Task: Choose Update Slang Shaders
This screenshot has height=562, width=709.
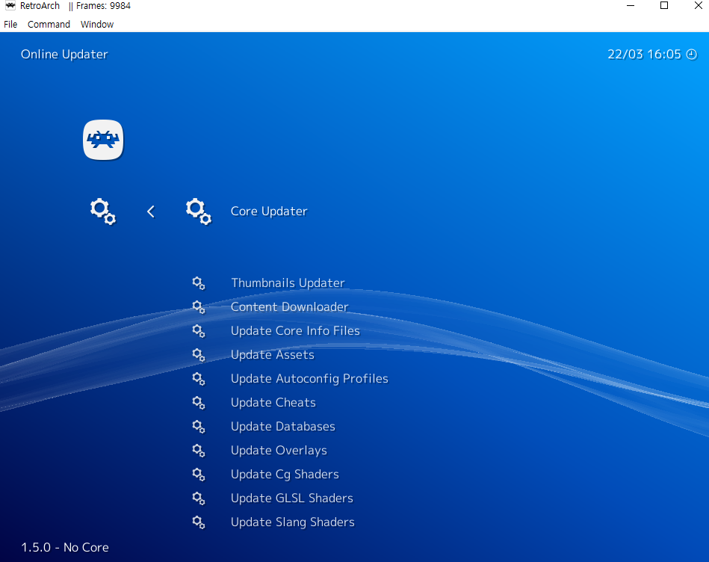Action: coord(293,522)
